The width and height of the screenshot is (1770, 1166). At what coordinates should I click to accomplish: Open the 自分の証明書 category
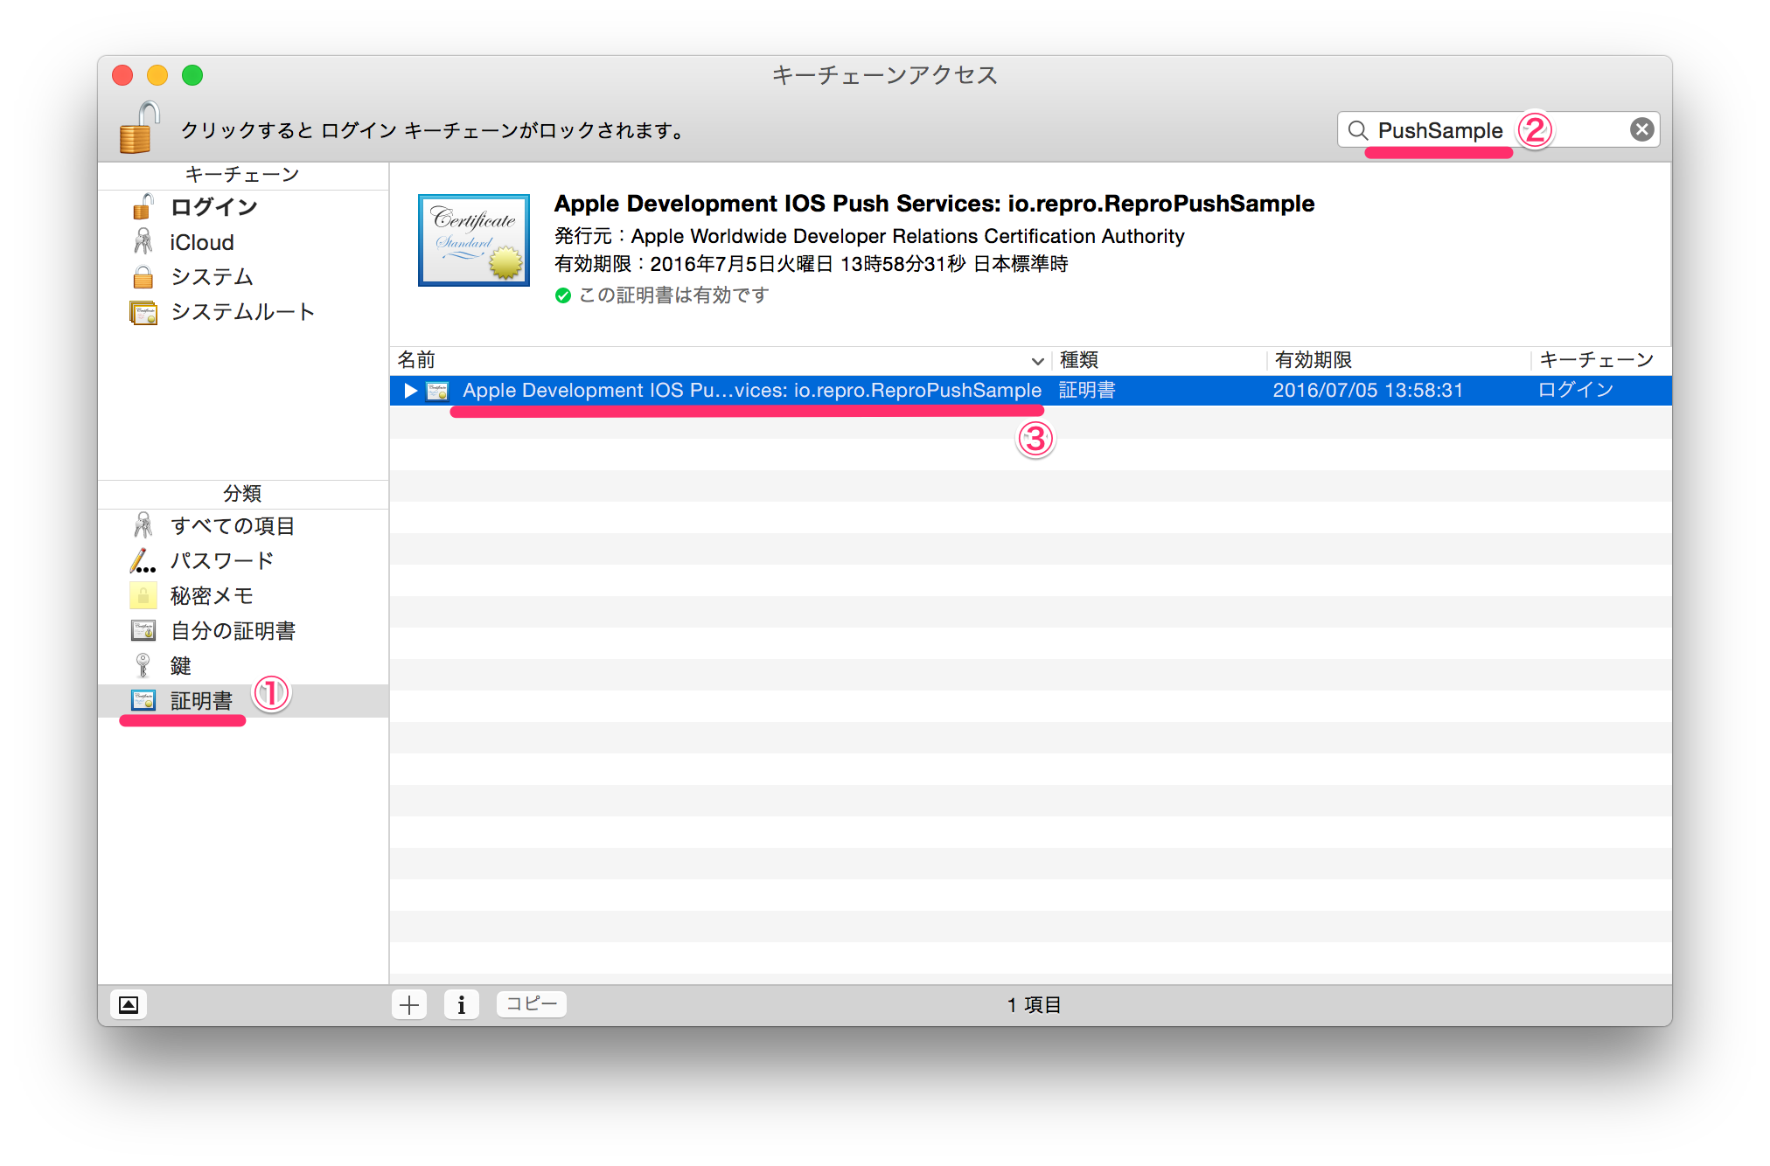pos(242,630)
